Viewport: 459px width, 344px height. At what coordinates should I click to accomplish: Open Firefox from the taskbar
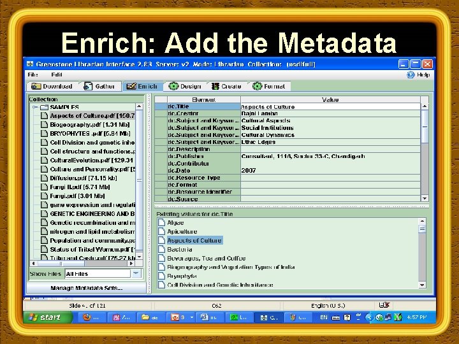click(91, 317)
